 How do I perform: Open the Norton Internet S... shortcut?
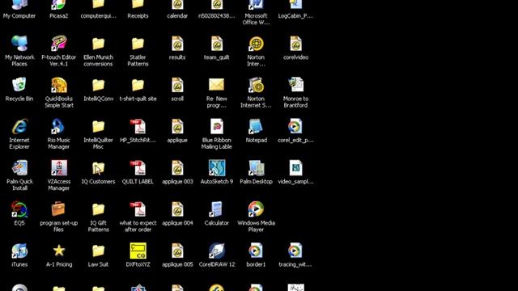[256, 85]
